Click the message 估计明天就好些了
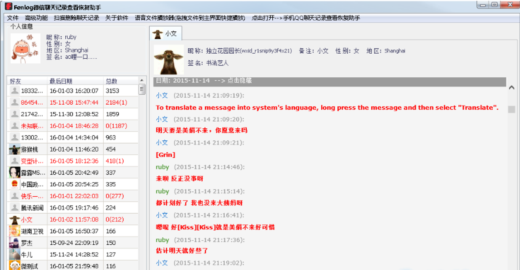Image resolution: width=520 pixels, height=270 pixels. point(182,251)
